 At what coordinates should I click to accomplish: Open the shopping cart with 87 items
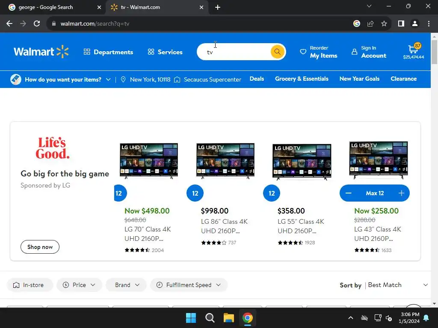(414, 51)
